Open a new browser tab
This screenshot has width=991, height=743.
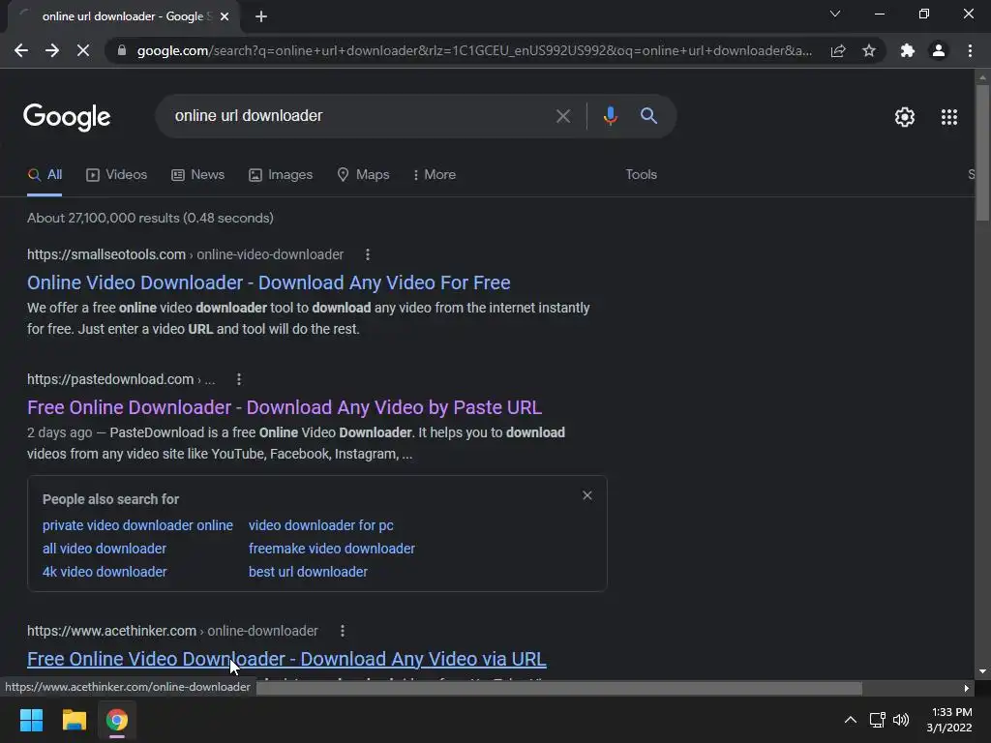coord(261,16)
